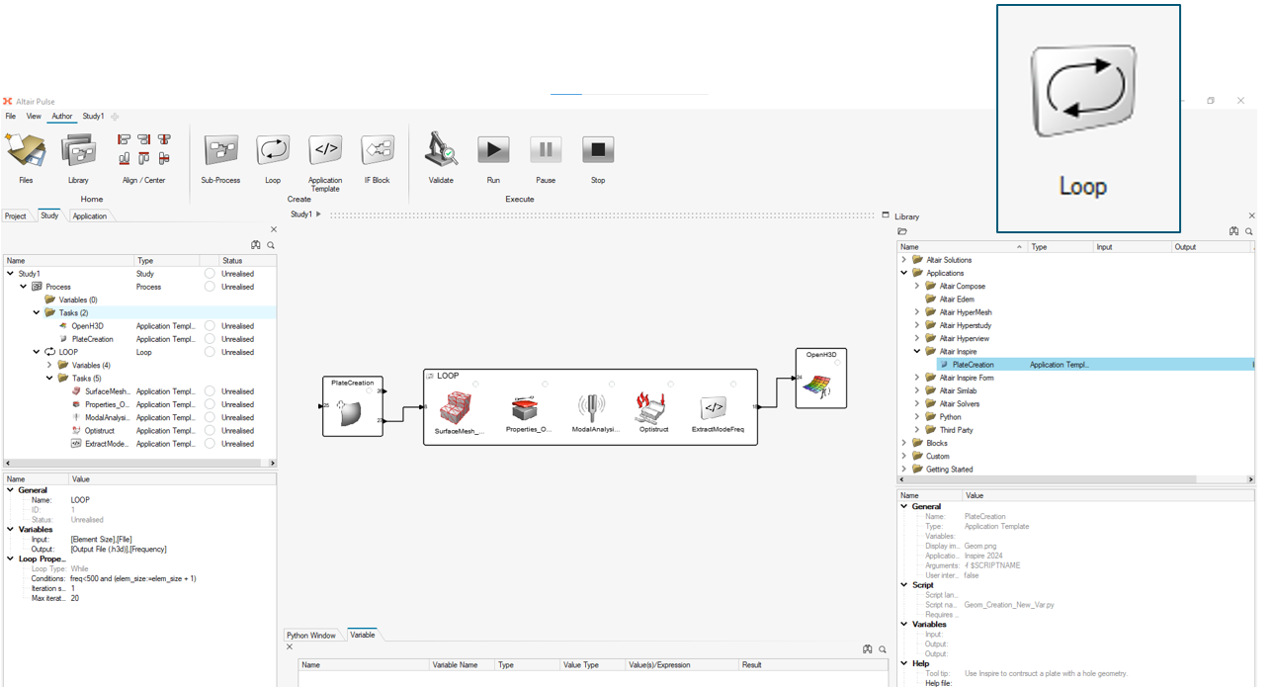Select the Optistruct node in the LOOP
The image size is (1273, 687).
(x=652, y=410)
